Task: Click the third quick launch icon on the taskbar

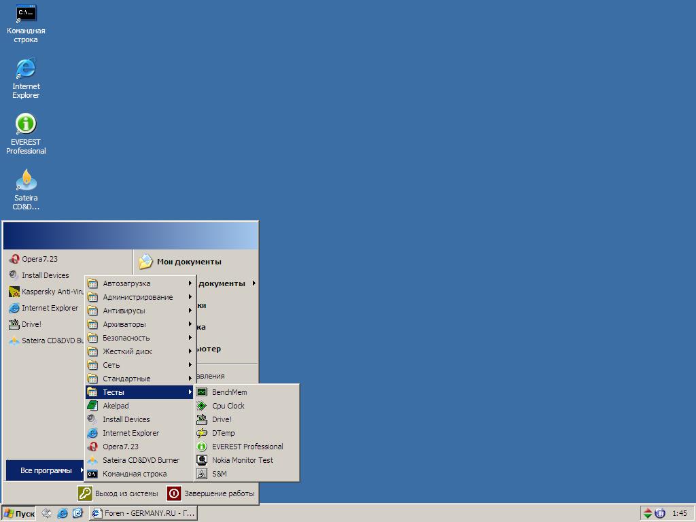Action: pos(77,513)
